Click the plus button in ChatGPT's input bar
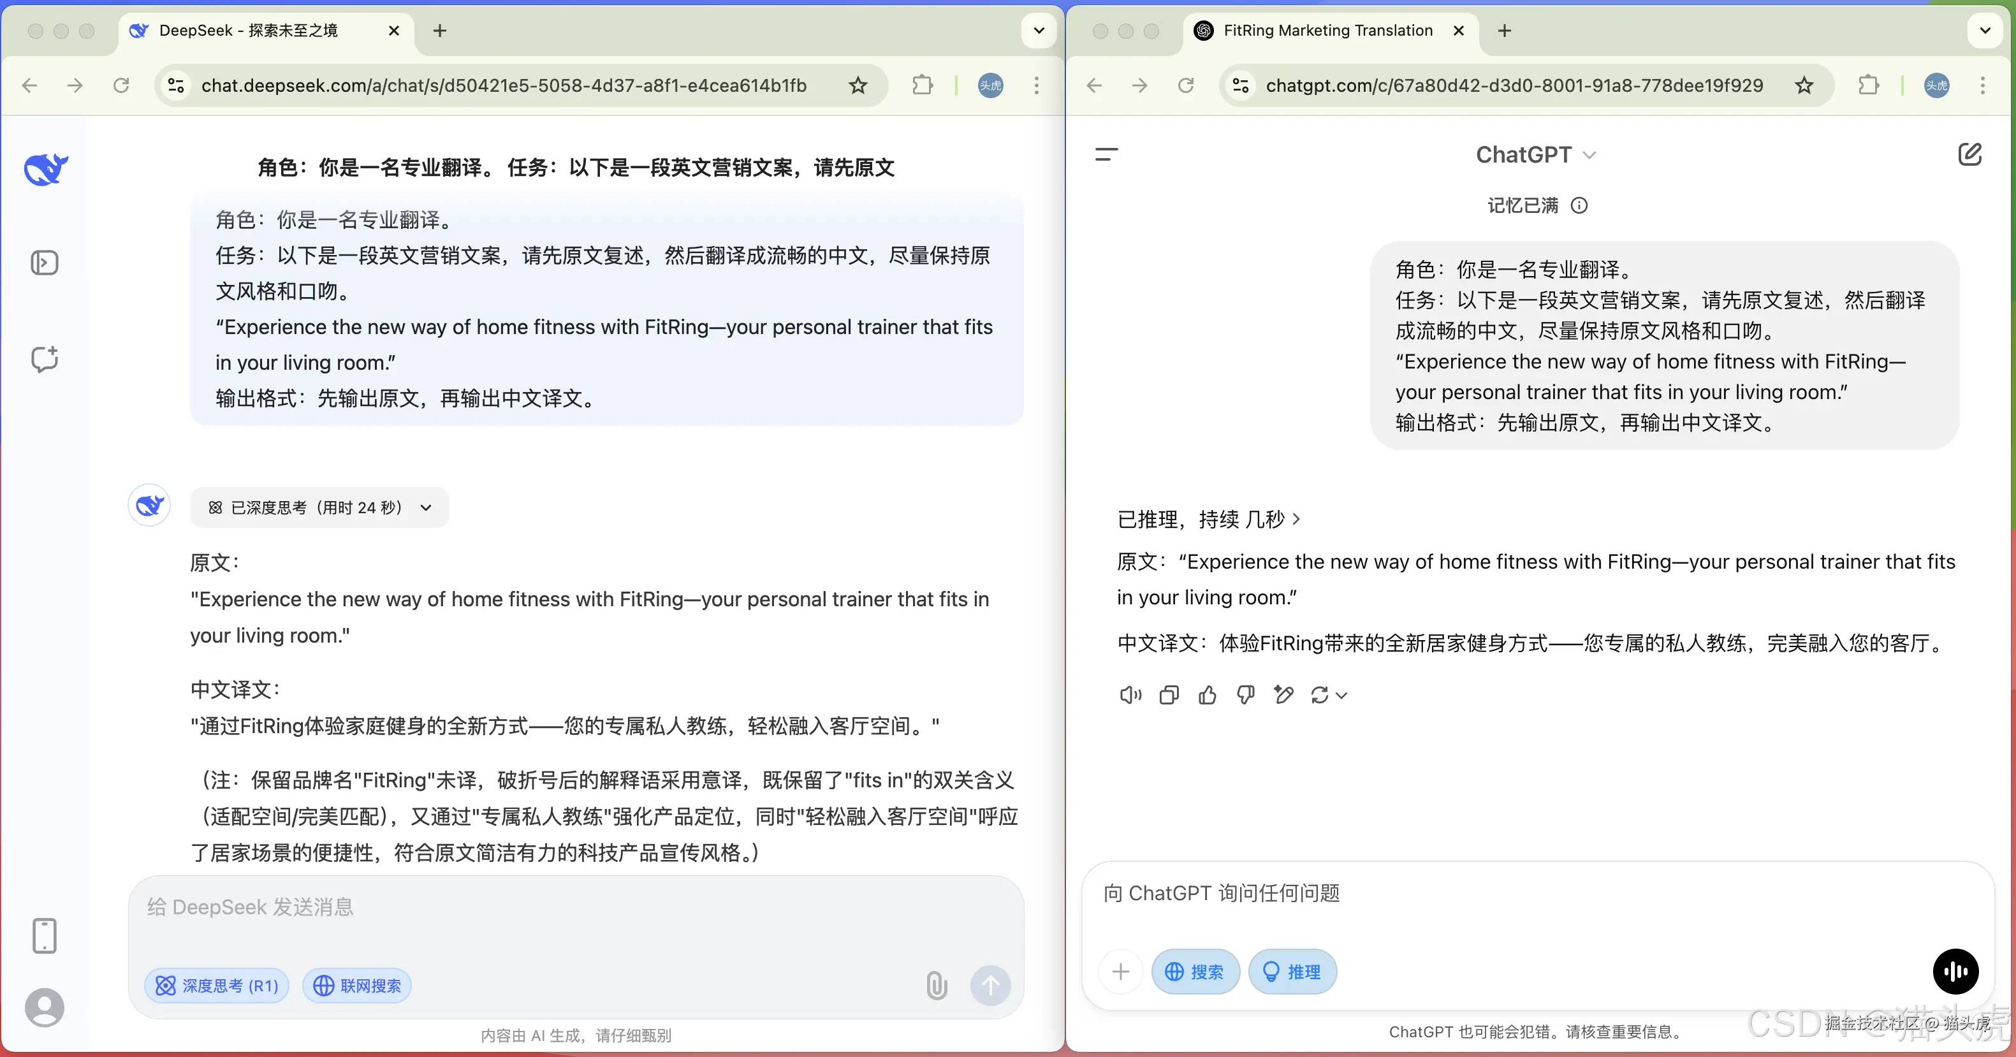 tap(1121, 971)
